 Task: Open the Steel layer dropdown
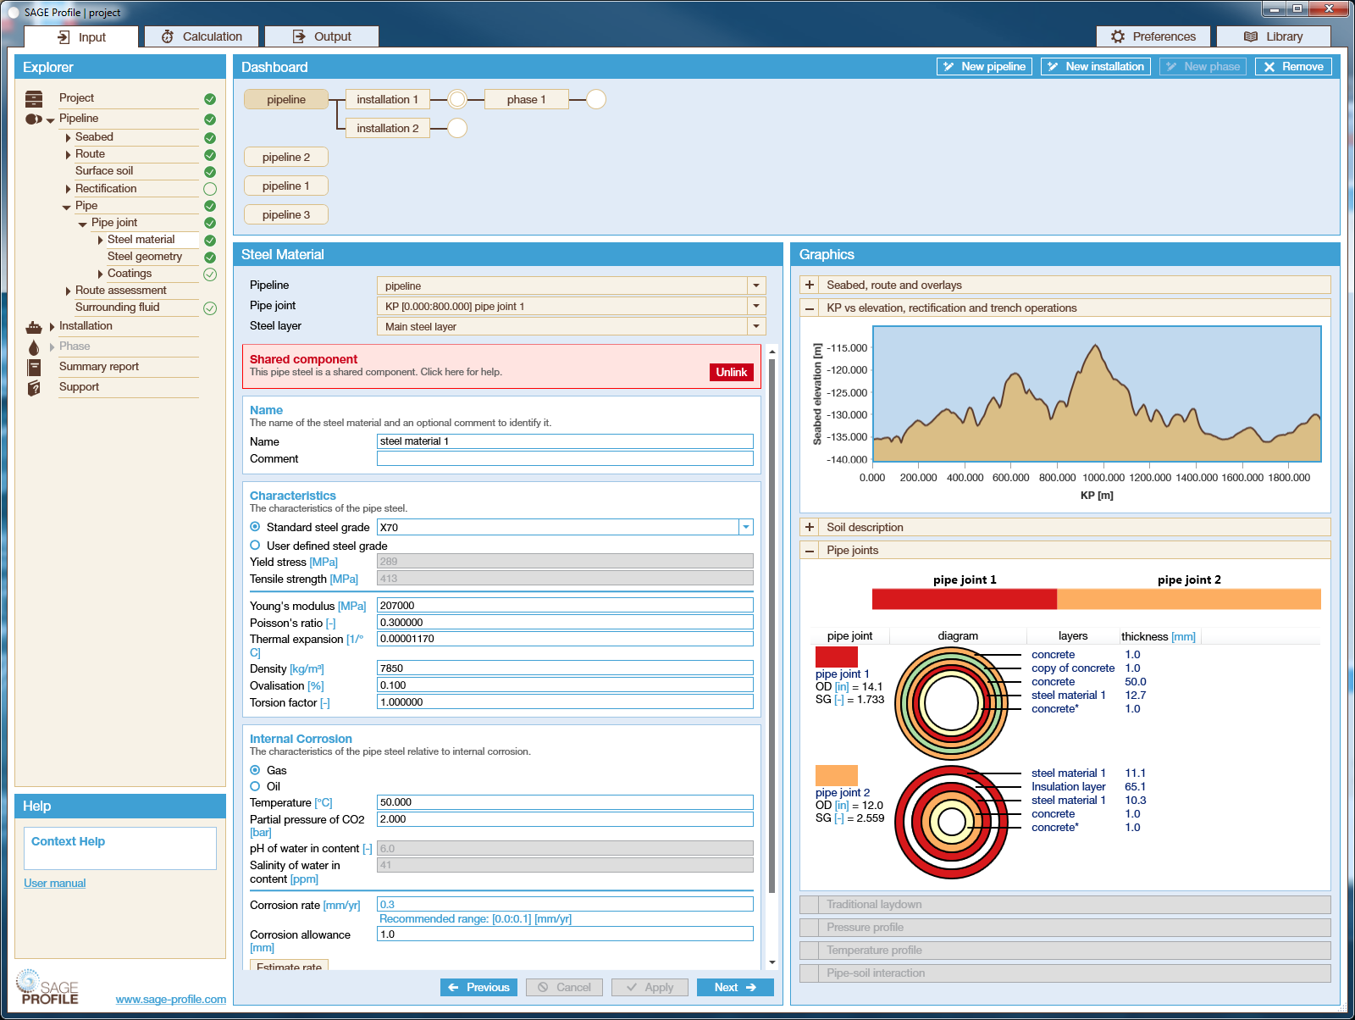point(756,326)
